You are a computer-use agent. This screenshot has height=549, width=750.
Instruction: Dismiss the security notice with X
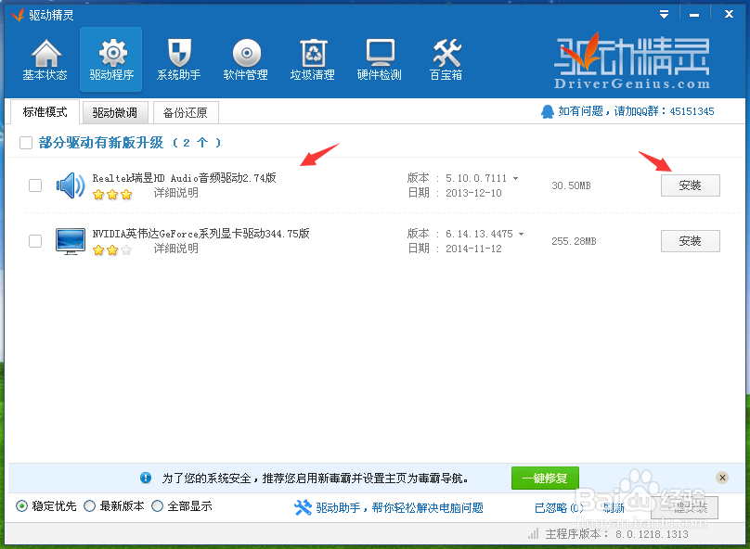point(722,478)
